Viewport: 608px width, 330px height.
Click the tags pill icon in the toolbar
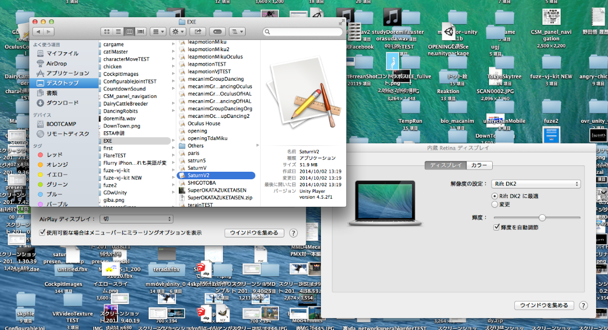click(x=218, y=31)
